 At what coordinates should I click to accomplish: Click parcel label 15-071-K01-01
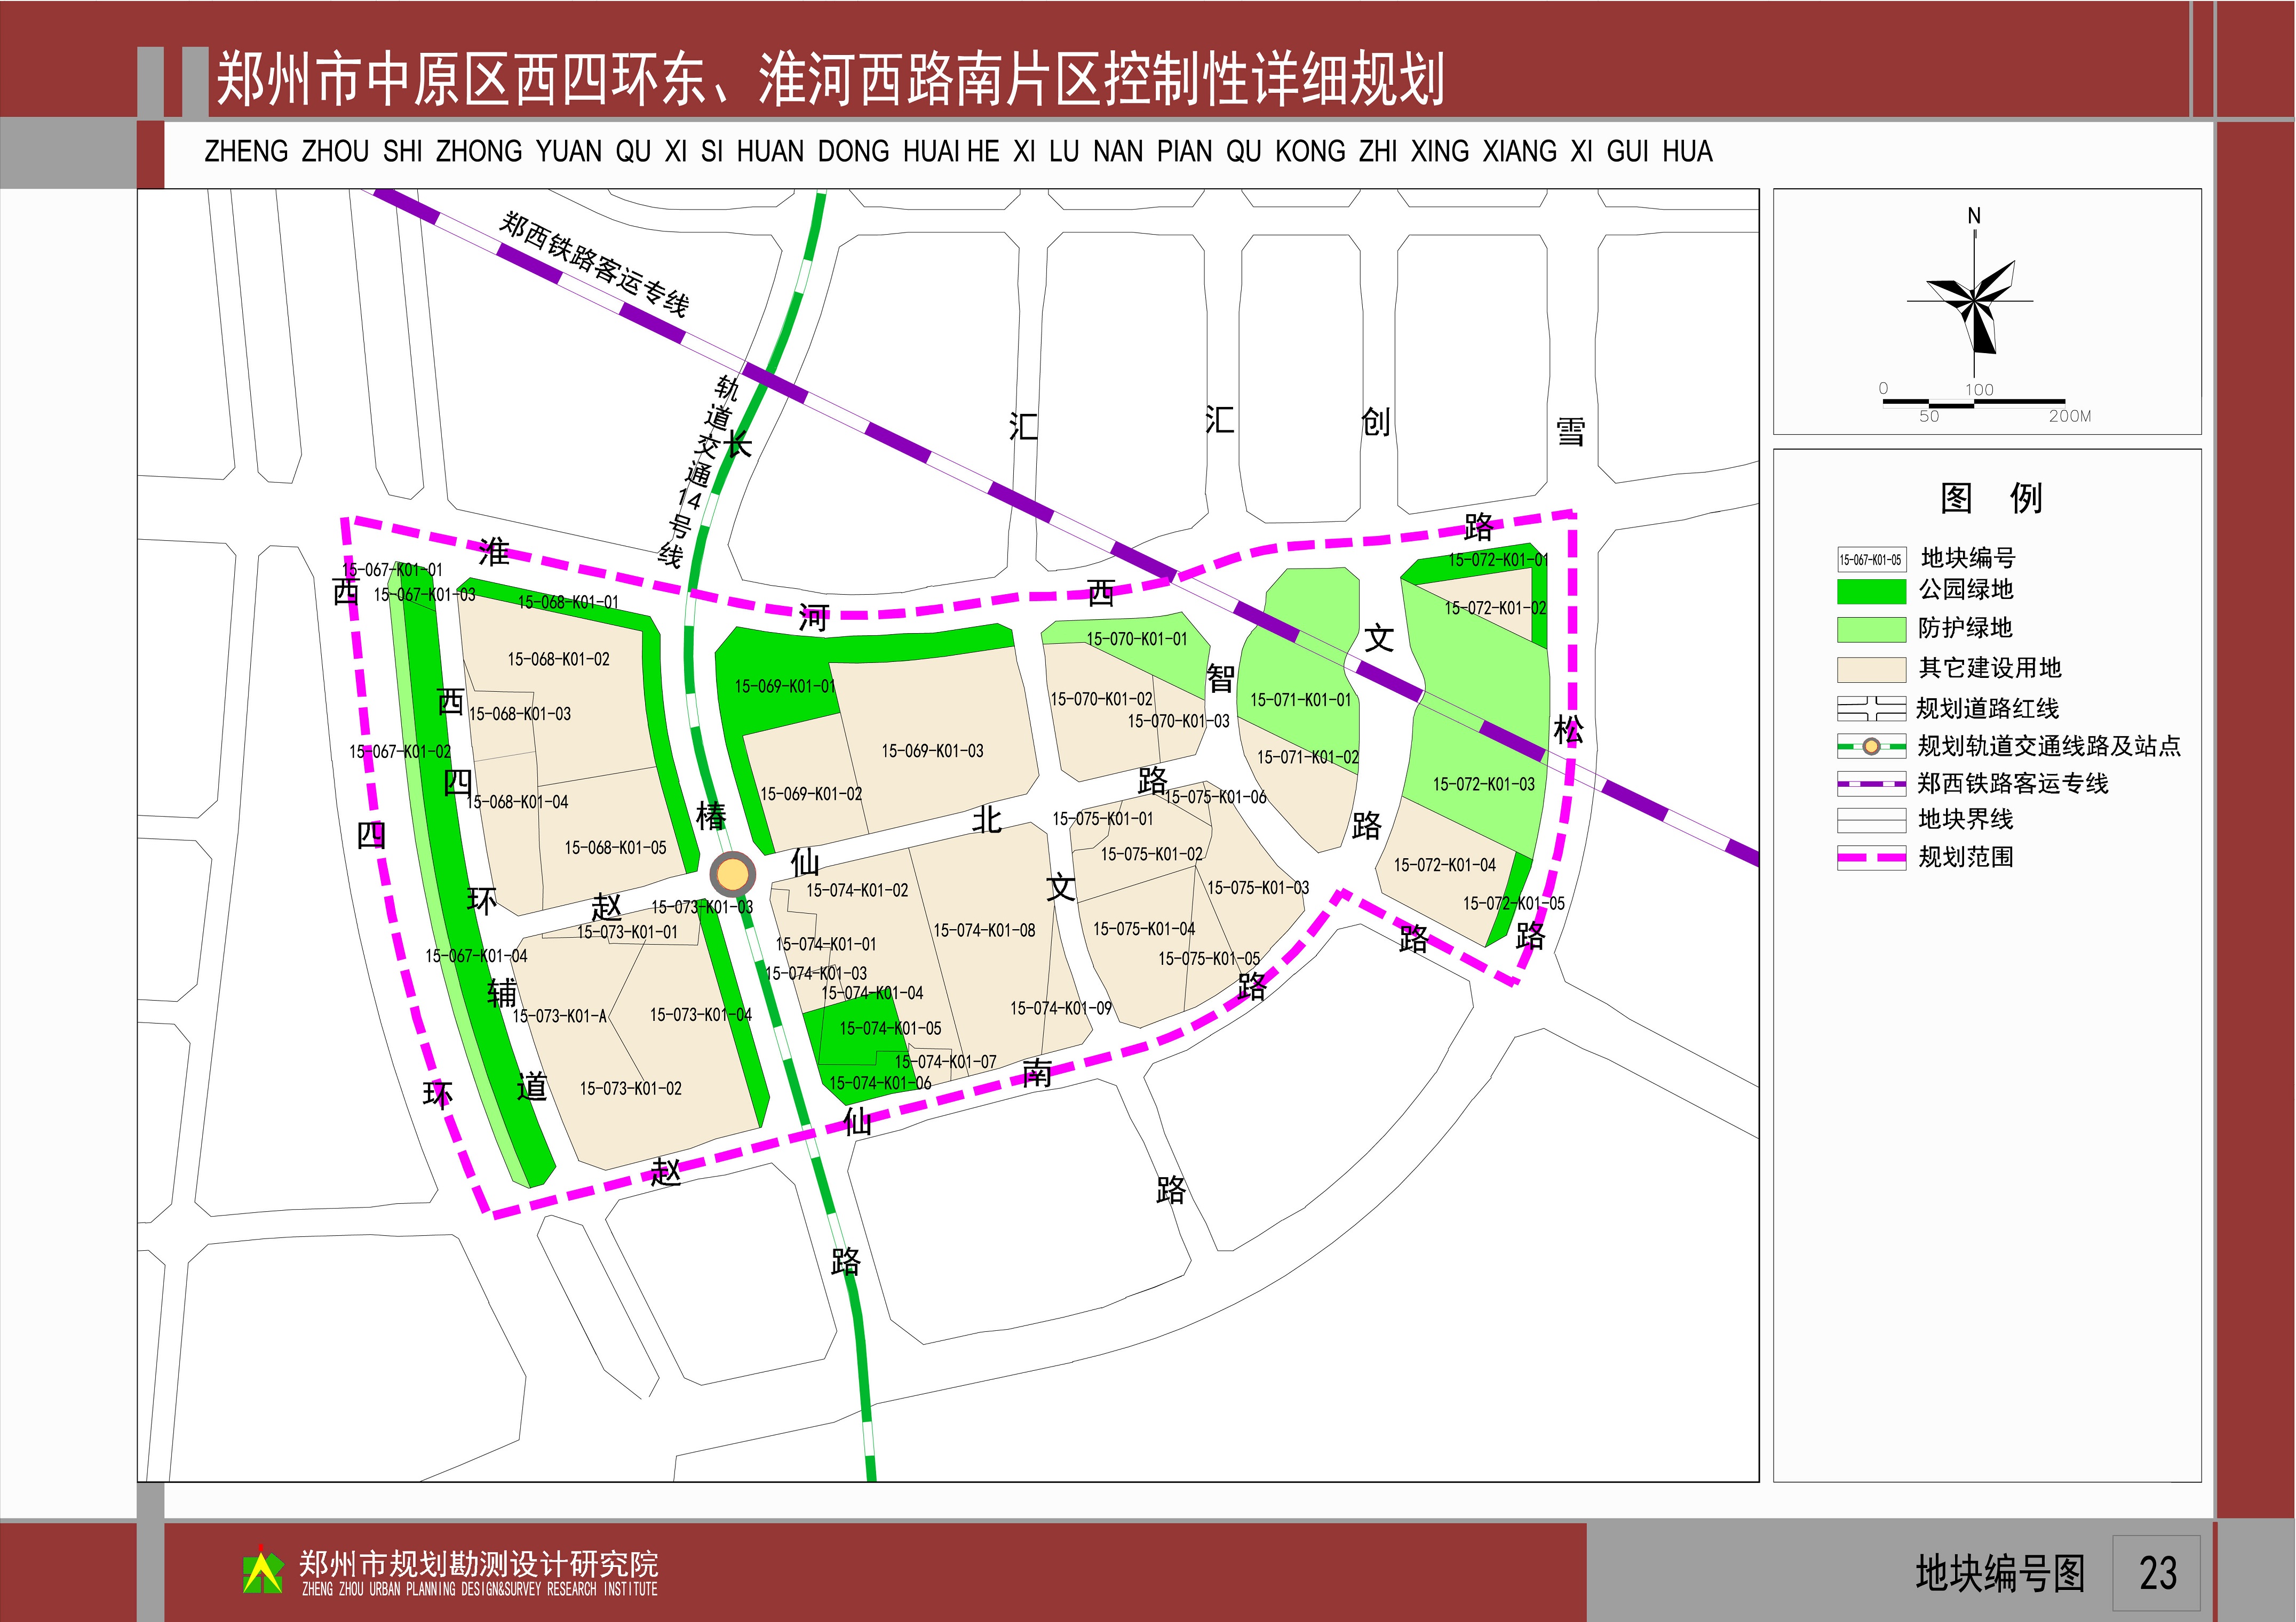(x=1300, y=700)
